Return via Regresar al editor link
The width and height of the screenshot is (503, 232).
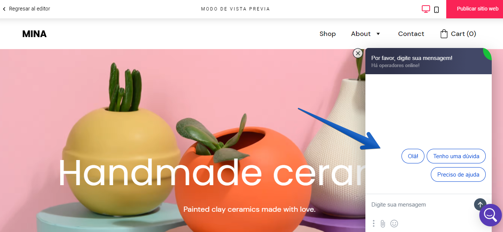point(29,9)
